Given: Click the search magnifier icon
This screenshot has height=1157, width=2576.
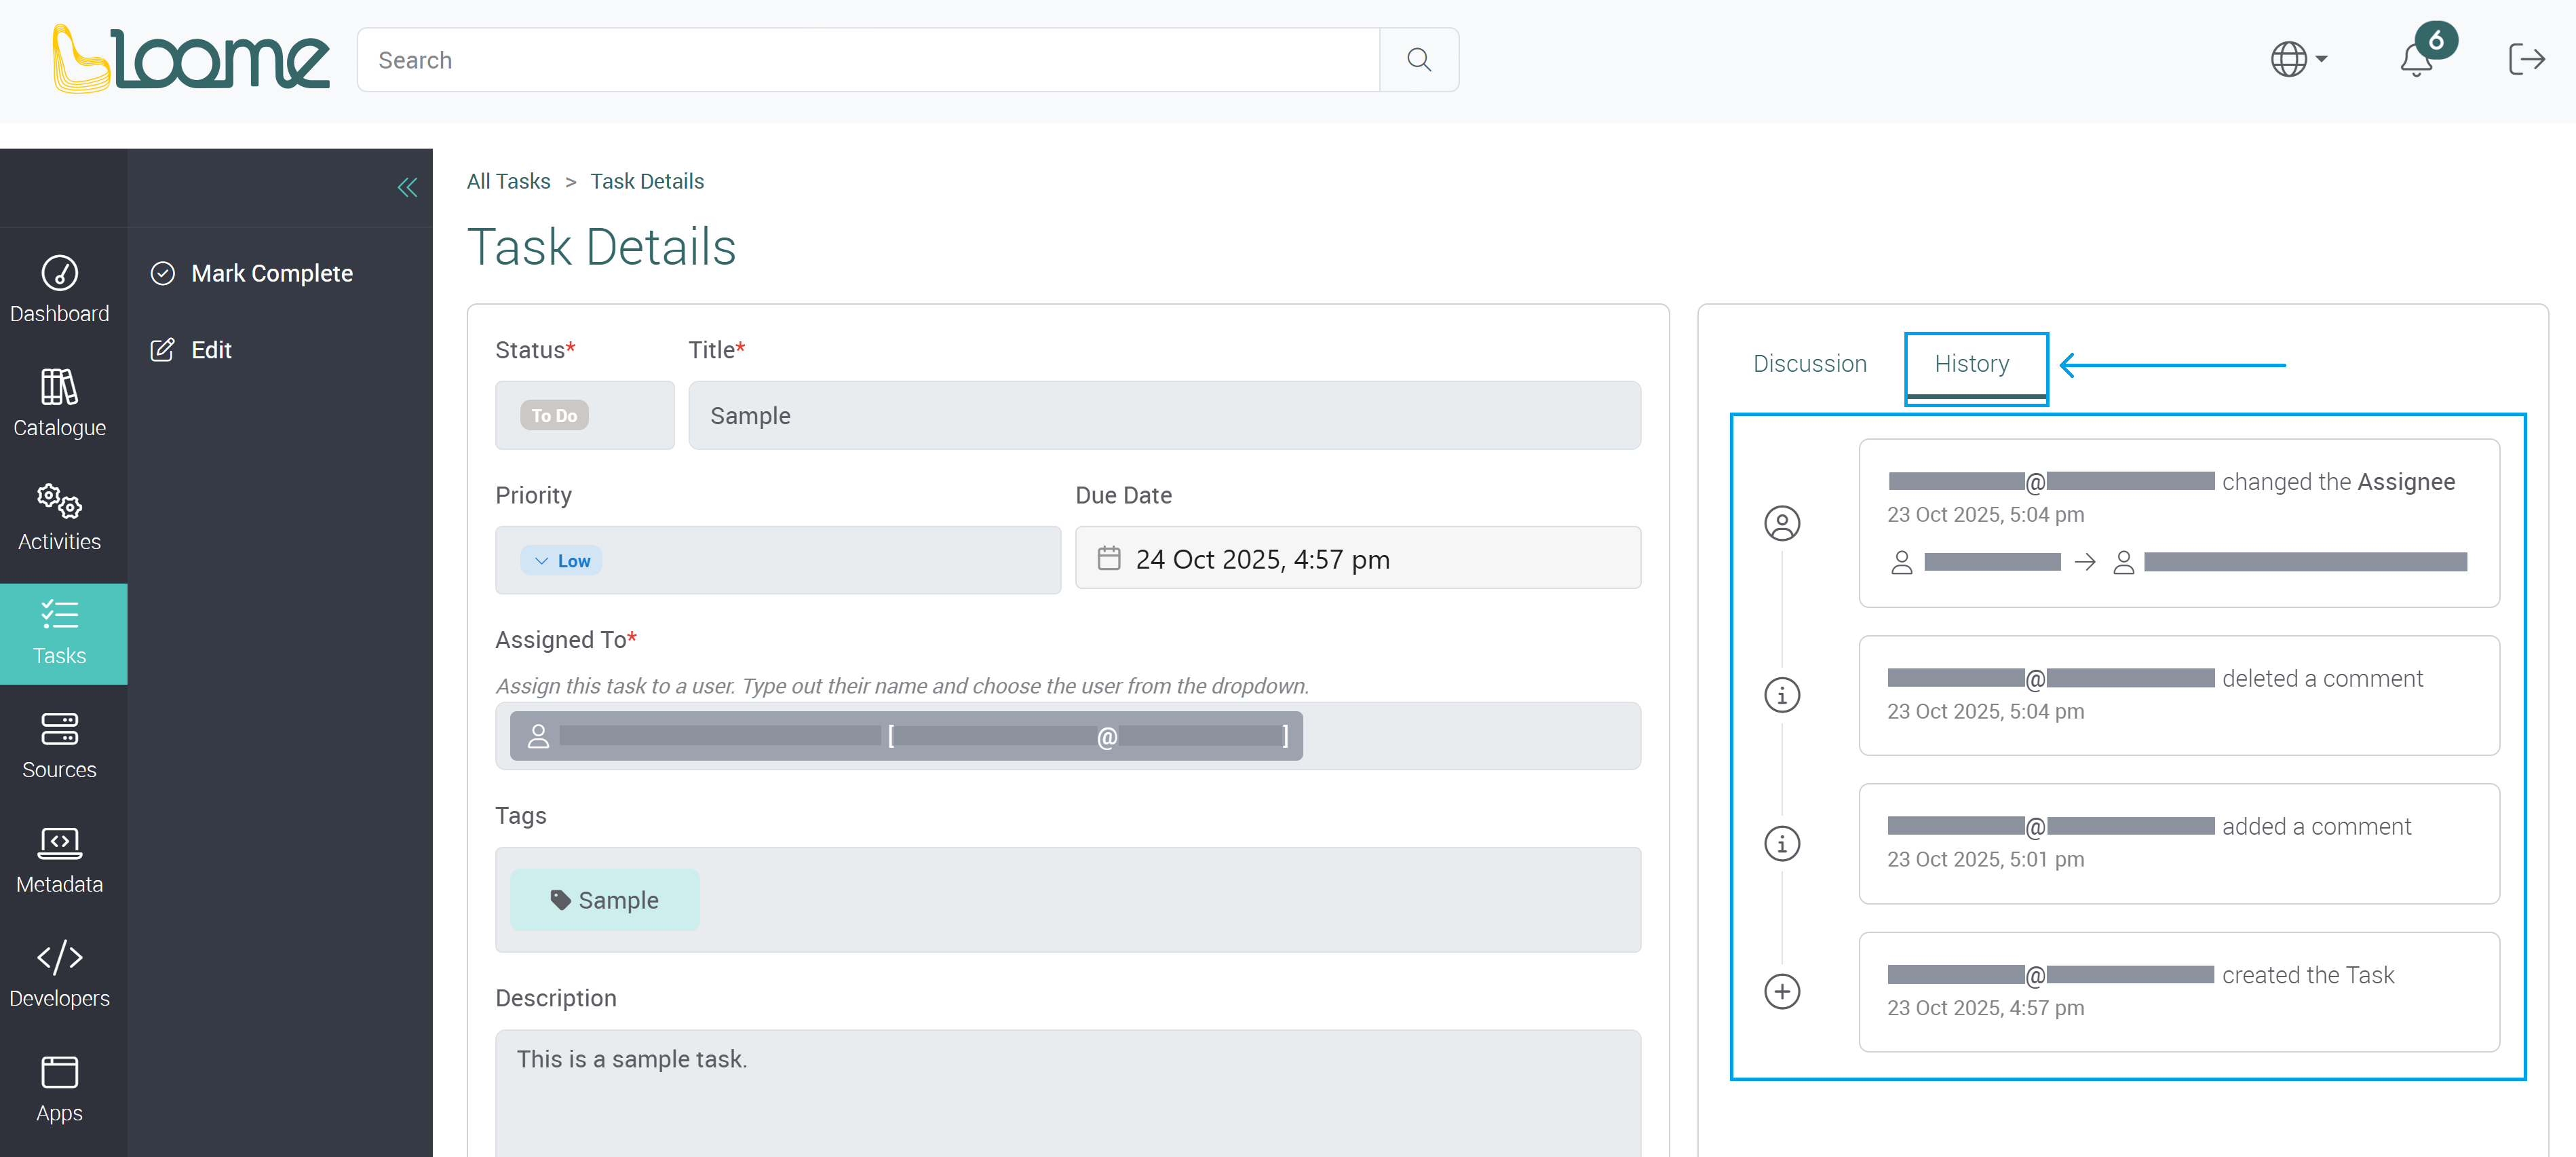Looking at the screenshot, I should (1419, 60).
